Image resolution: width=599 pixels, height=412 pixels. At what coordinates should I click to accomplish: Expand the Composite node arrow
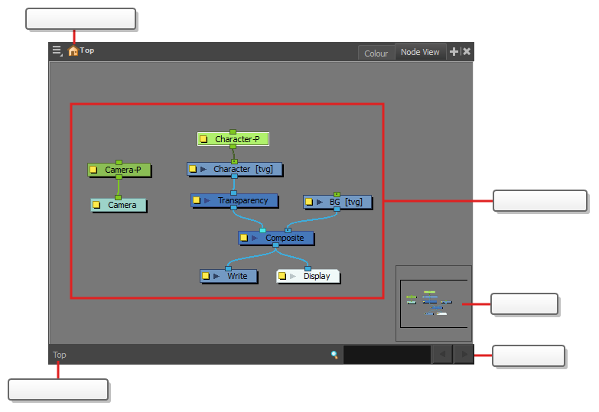click(x=255, y=238)
